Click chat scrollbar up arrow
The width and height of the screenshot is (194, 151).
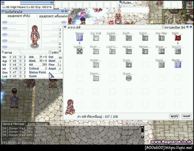142,127
